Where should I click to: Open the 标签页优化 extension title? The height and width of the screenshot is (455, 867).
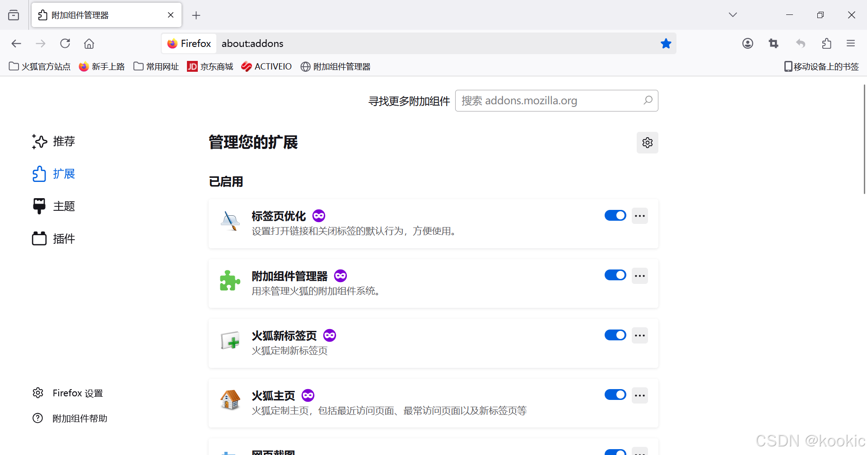tap(279, 216)
